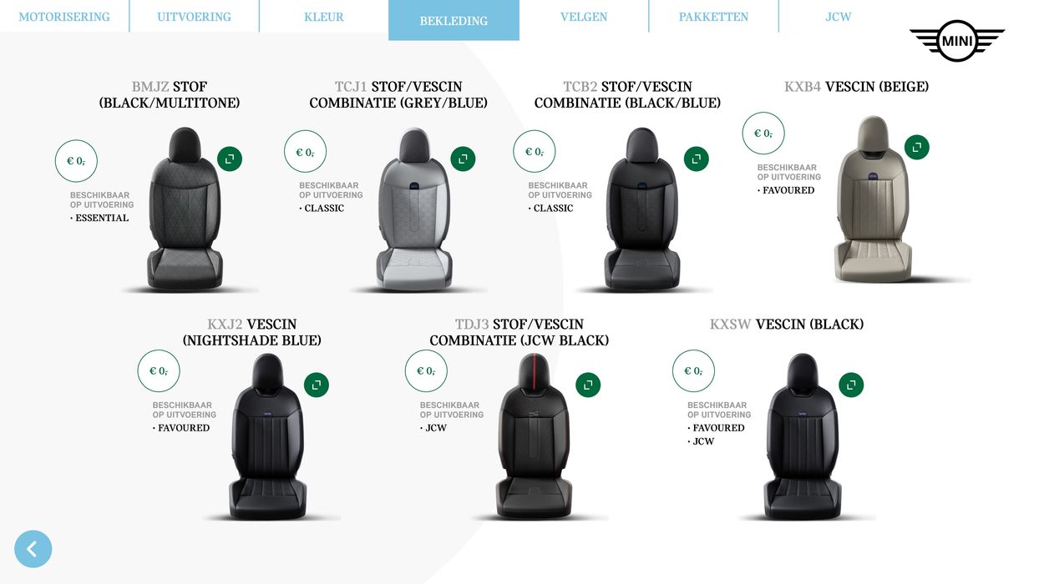This screenshot has height=584, width=1039.
Task: Enlarge the TCJ1 Grey/Blue seat view
Action: (463, 159)
